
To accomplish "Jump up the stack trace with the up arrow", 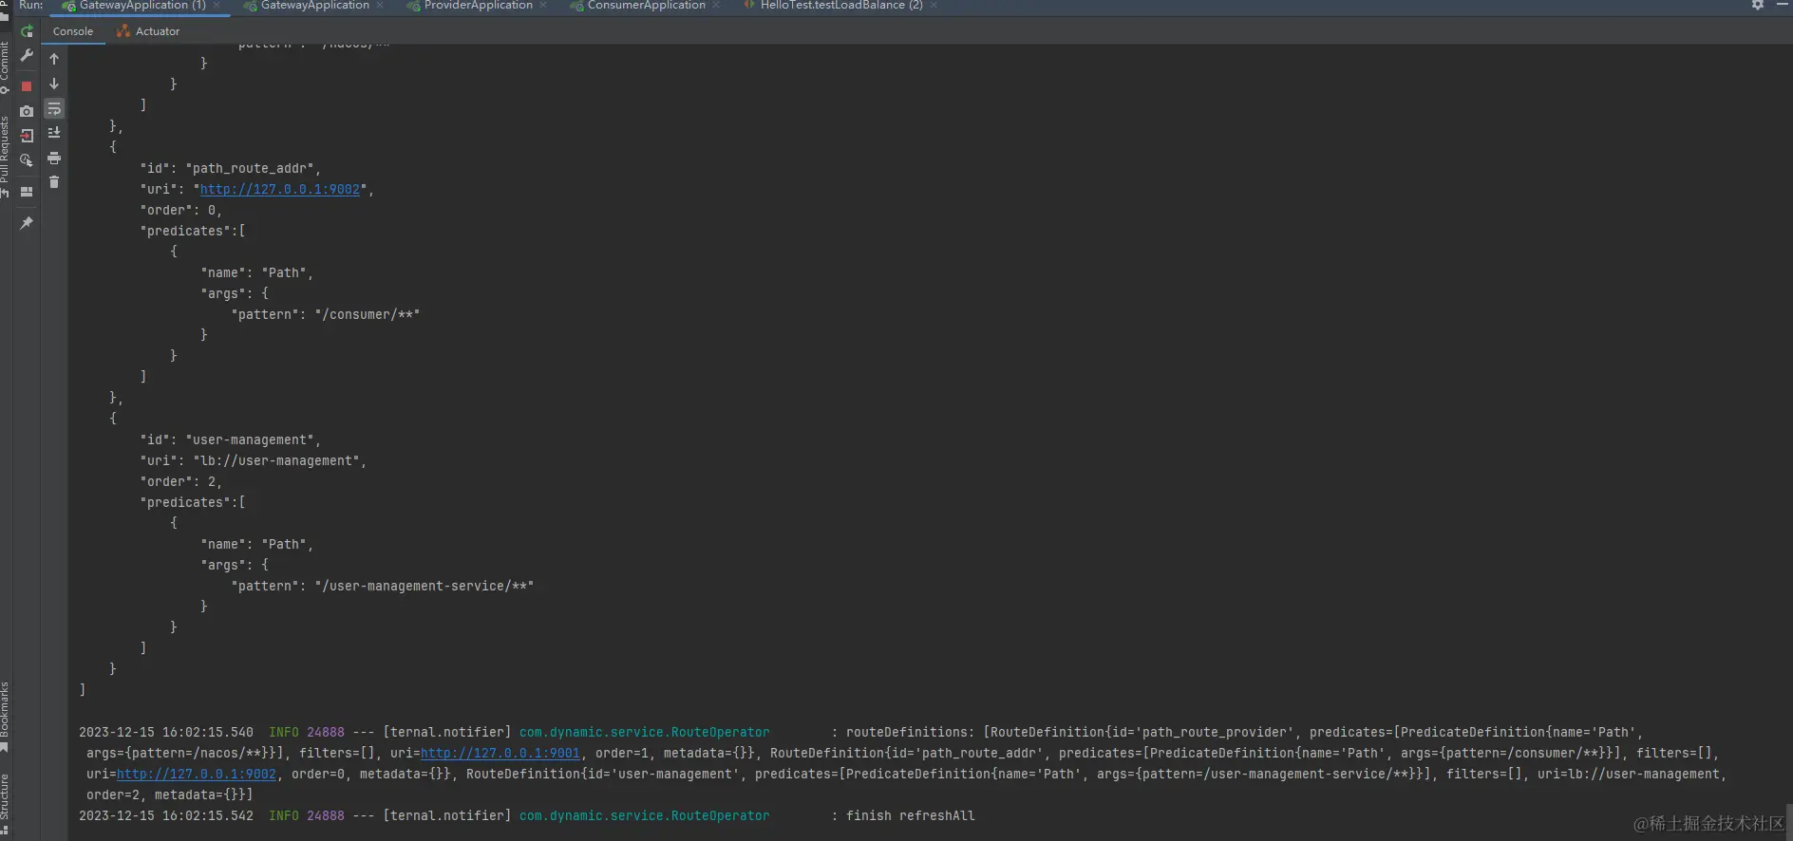I will (54, 59).
